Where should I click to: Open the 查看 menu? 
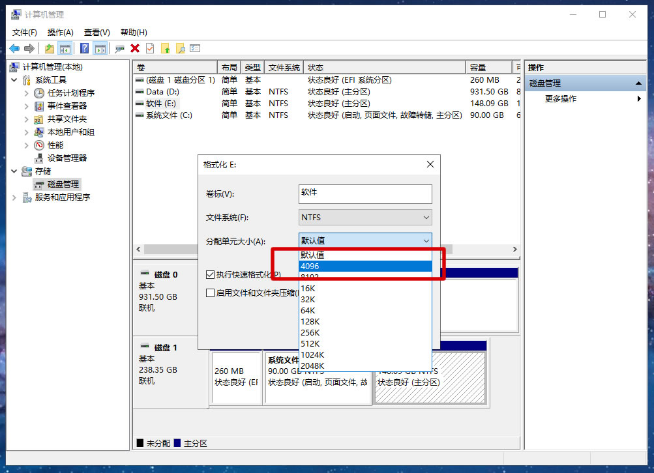point(95,32)
